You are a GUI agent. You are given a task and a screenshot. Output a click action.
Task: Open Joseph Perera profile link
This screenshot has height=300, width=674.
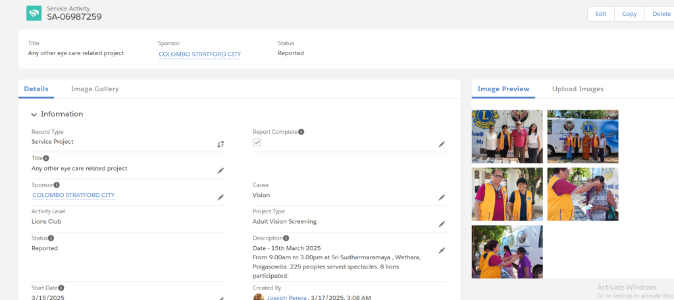tap(287, 297)
